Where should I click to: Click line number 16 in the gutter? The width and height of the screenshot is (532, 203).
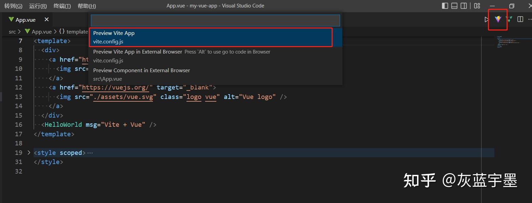pyautogui.click(x=19, y=125)
